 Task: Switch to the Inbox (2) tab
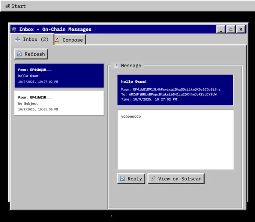pyautogui.click(x=32, y=39)
